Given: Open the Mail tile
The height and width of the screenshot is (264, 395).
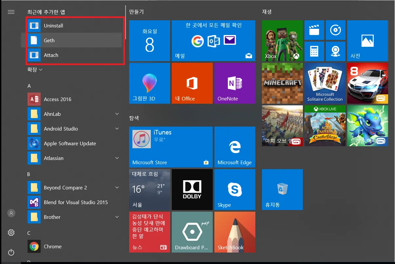Looking at the screenshot, I should (213, 41).
